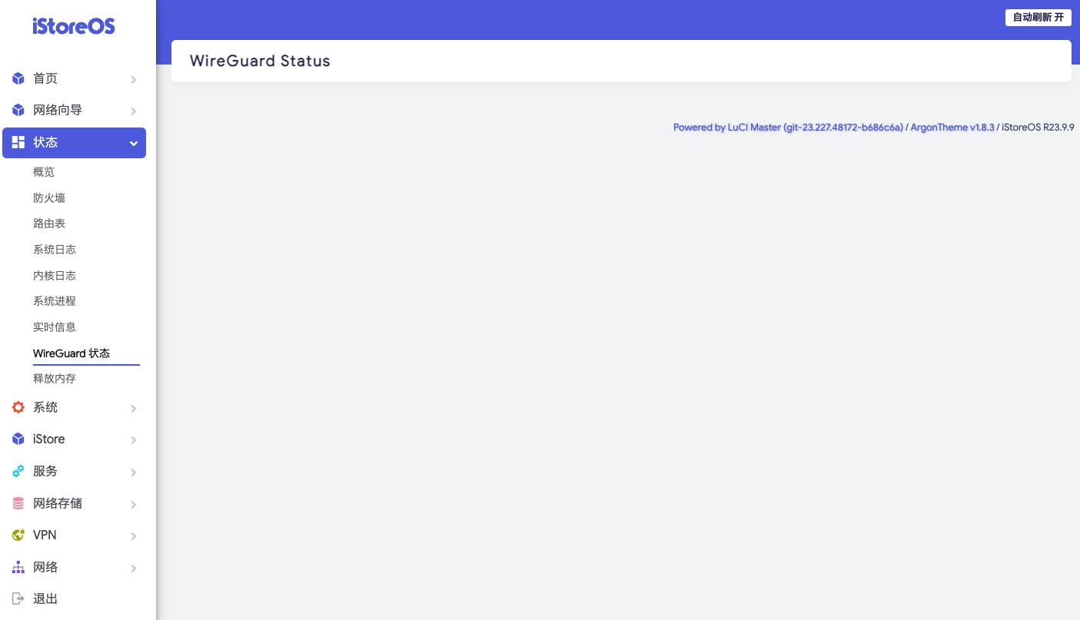Click the 首页 menu label
Viewport: 1080px width, 620px height.
pyautogui.click(x=45, y=78)
